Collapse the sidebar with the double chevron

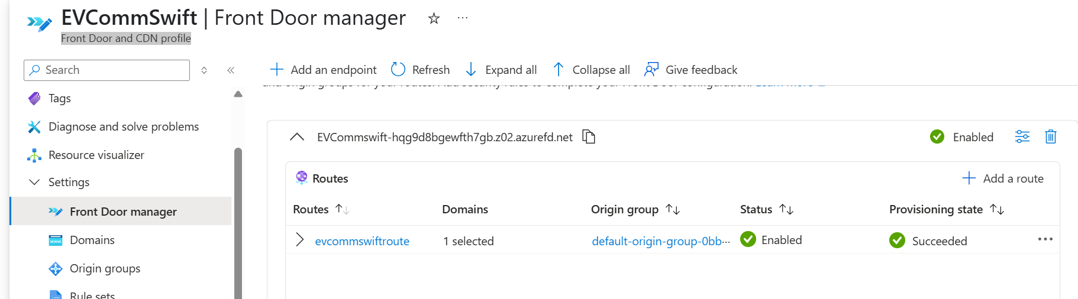231,70
